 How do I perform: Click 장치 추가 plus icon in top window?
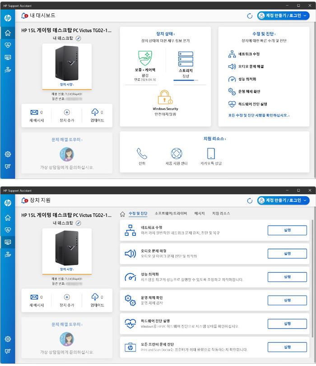67,112
